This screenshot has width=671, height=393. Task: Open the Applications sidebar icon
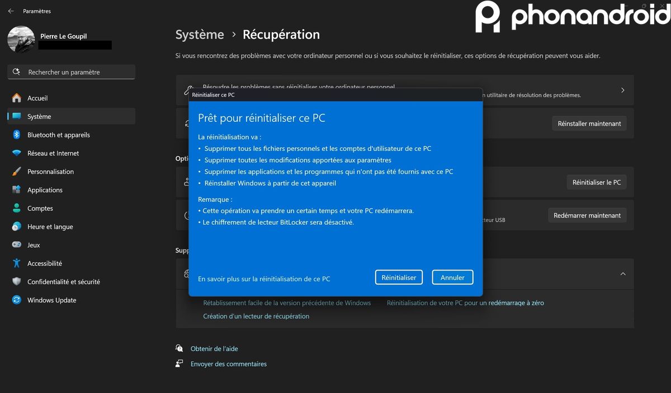coord(17,190)
